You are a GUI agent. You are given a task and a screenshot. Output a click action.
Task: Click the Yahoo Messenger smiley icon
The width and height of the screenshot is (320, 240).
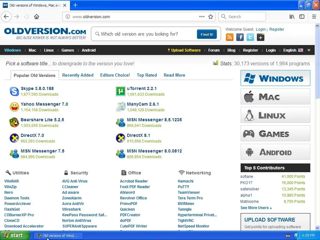(x=14, y=107)
